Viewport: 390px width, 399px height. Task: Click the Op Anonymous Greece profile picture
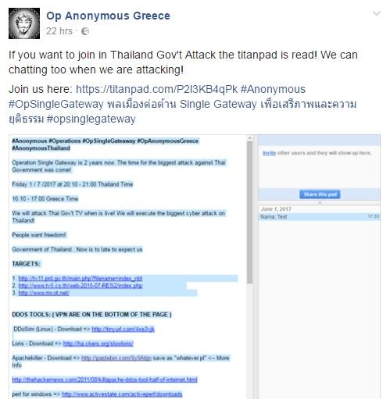tap(24, 23)
